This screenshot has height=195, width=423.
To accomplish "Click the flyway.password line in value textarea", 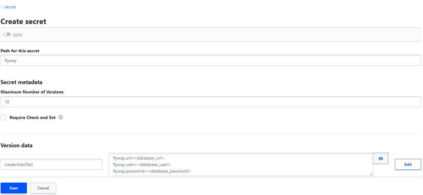I will point(152,171).
